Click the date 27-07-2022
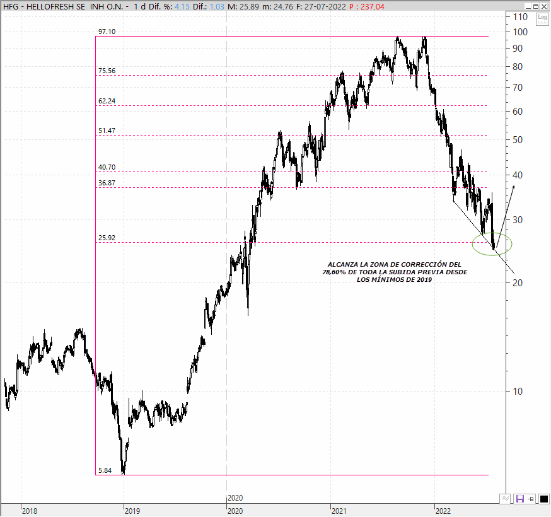The height and width of the screenshot is (517, 551). coord(325,7)
